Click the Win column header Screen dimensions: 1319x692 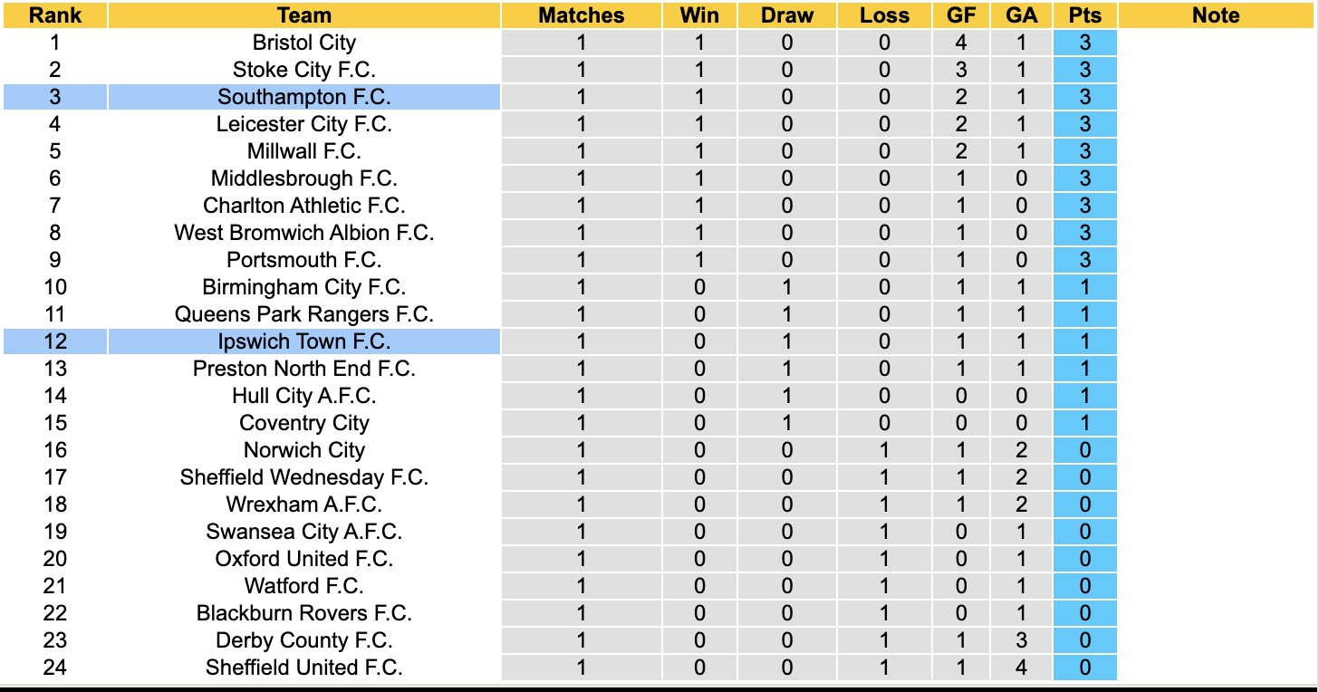tap(698, 15)
